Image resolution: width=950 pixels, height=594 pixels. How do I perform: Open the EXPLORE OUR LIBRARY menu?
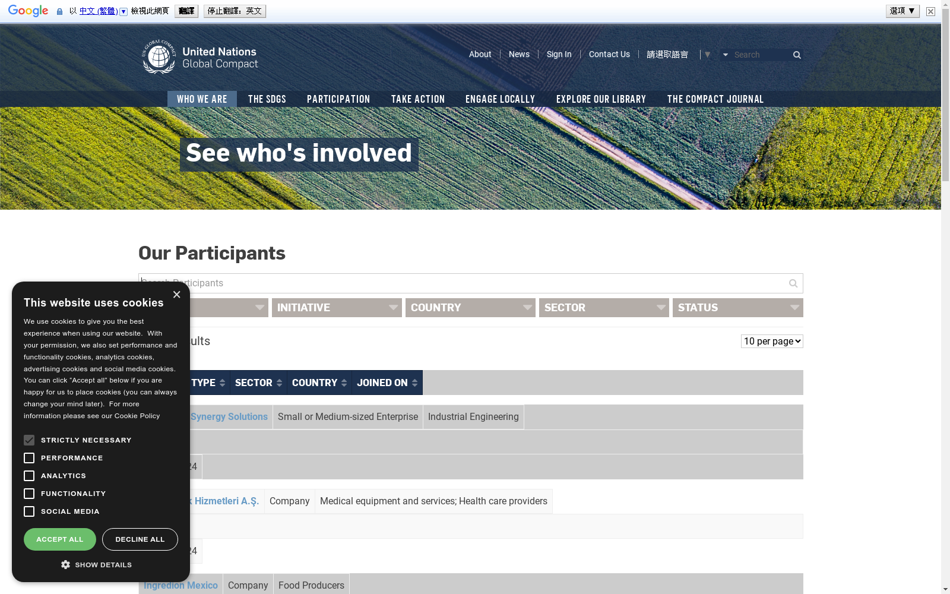(601, 99)
